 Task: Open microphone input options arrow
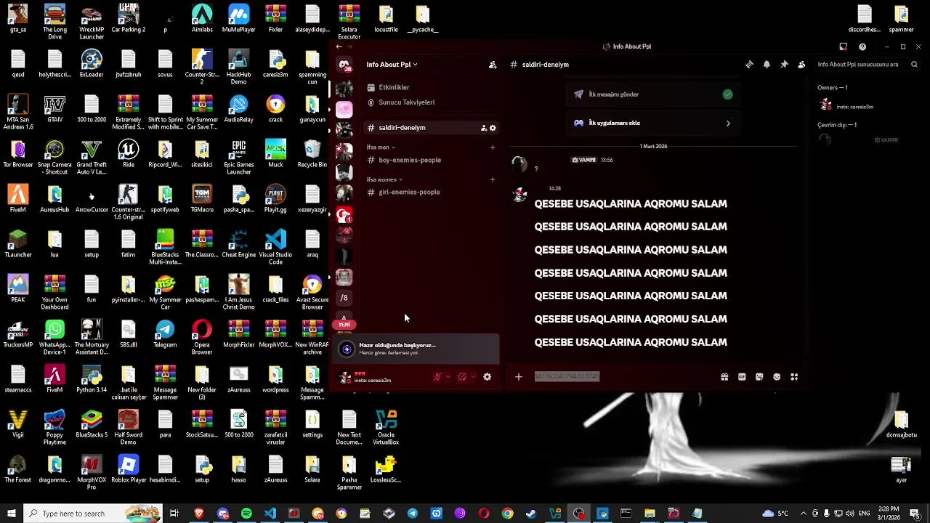tap(448, 377)
